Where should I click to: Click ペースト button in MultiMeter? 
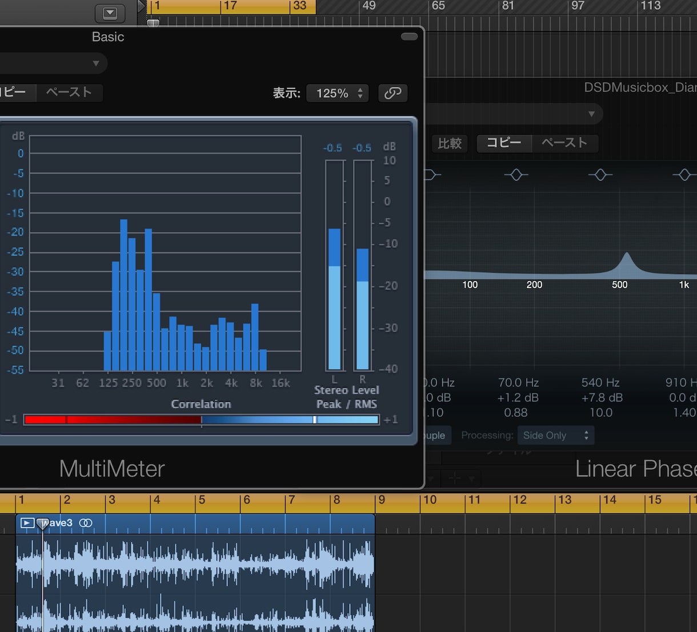tap(69, 92)
